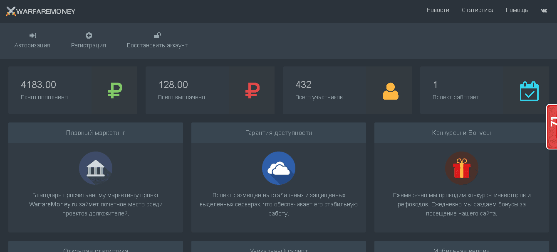The image size is (557, 252).
Task: Select the Конкурсы и Бонусы card header
Action: click(x=461, y=133)
